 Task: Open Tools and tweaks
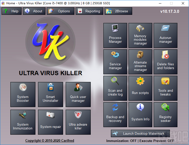tap(165, 88)
